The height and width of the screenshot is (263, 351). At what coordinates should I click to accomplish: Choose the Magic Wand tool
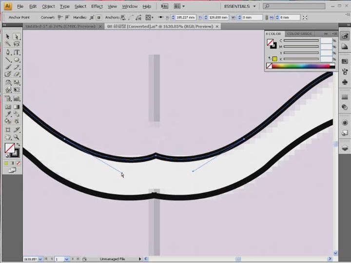pos(8,44)
